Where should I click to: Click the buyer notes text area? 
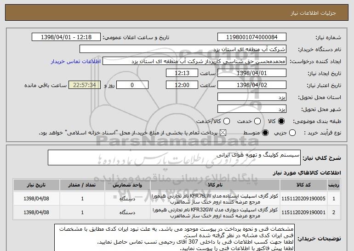coord(174,238)
